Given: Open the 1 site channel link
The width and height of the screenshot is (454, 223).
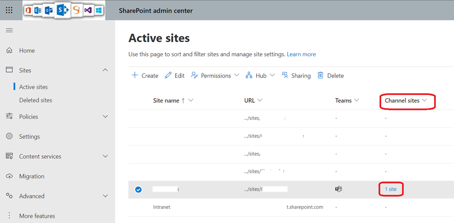Looking at the screenshot, I should pos(391,189).
